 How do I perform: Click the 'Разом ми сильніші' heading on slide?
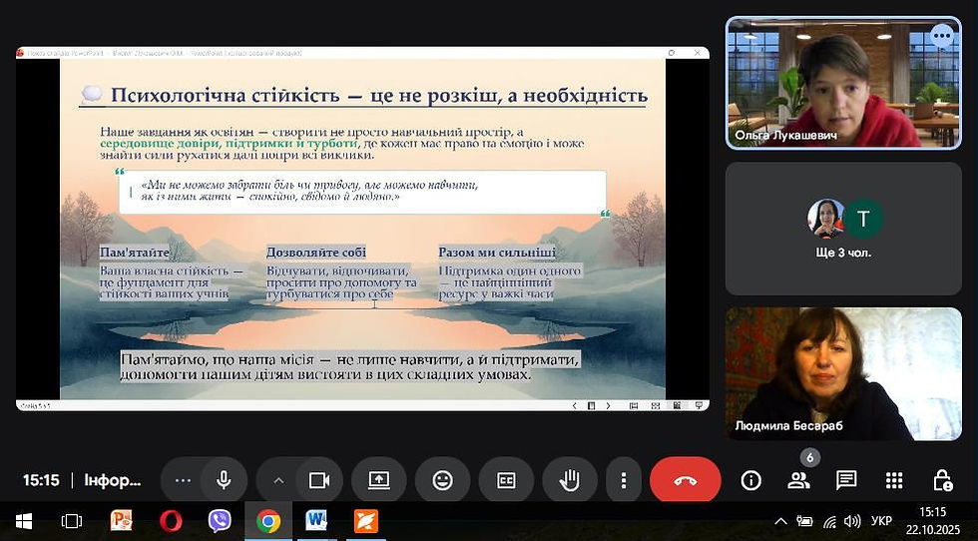click(x=497, y=253)
